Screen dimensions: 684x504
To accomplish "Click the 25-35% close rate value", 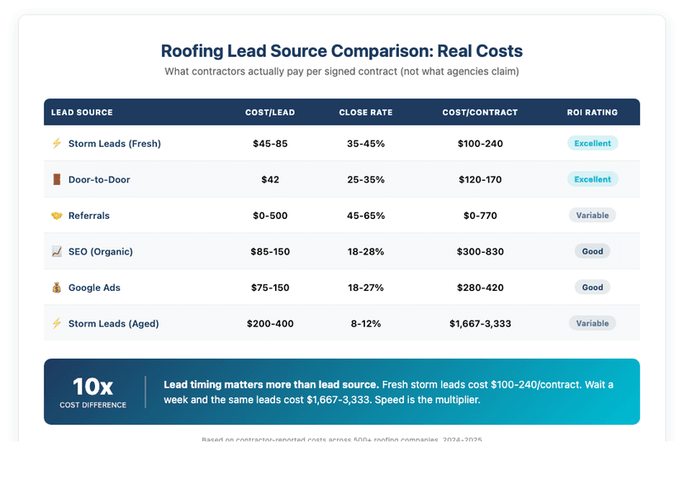I will (x=366, y=179).
